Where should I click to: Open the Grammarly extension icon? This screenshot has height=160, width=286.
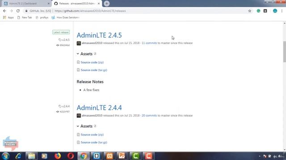coord(258,11)
